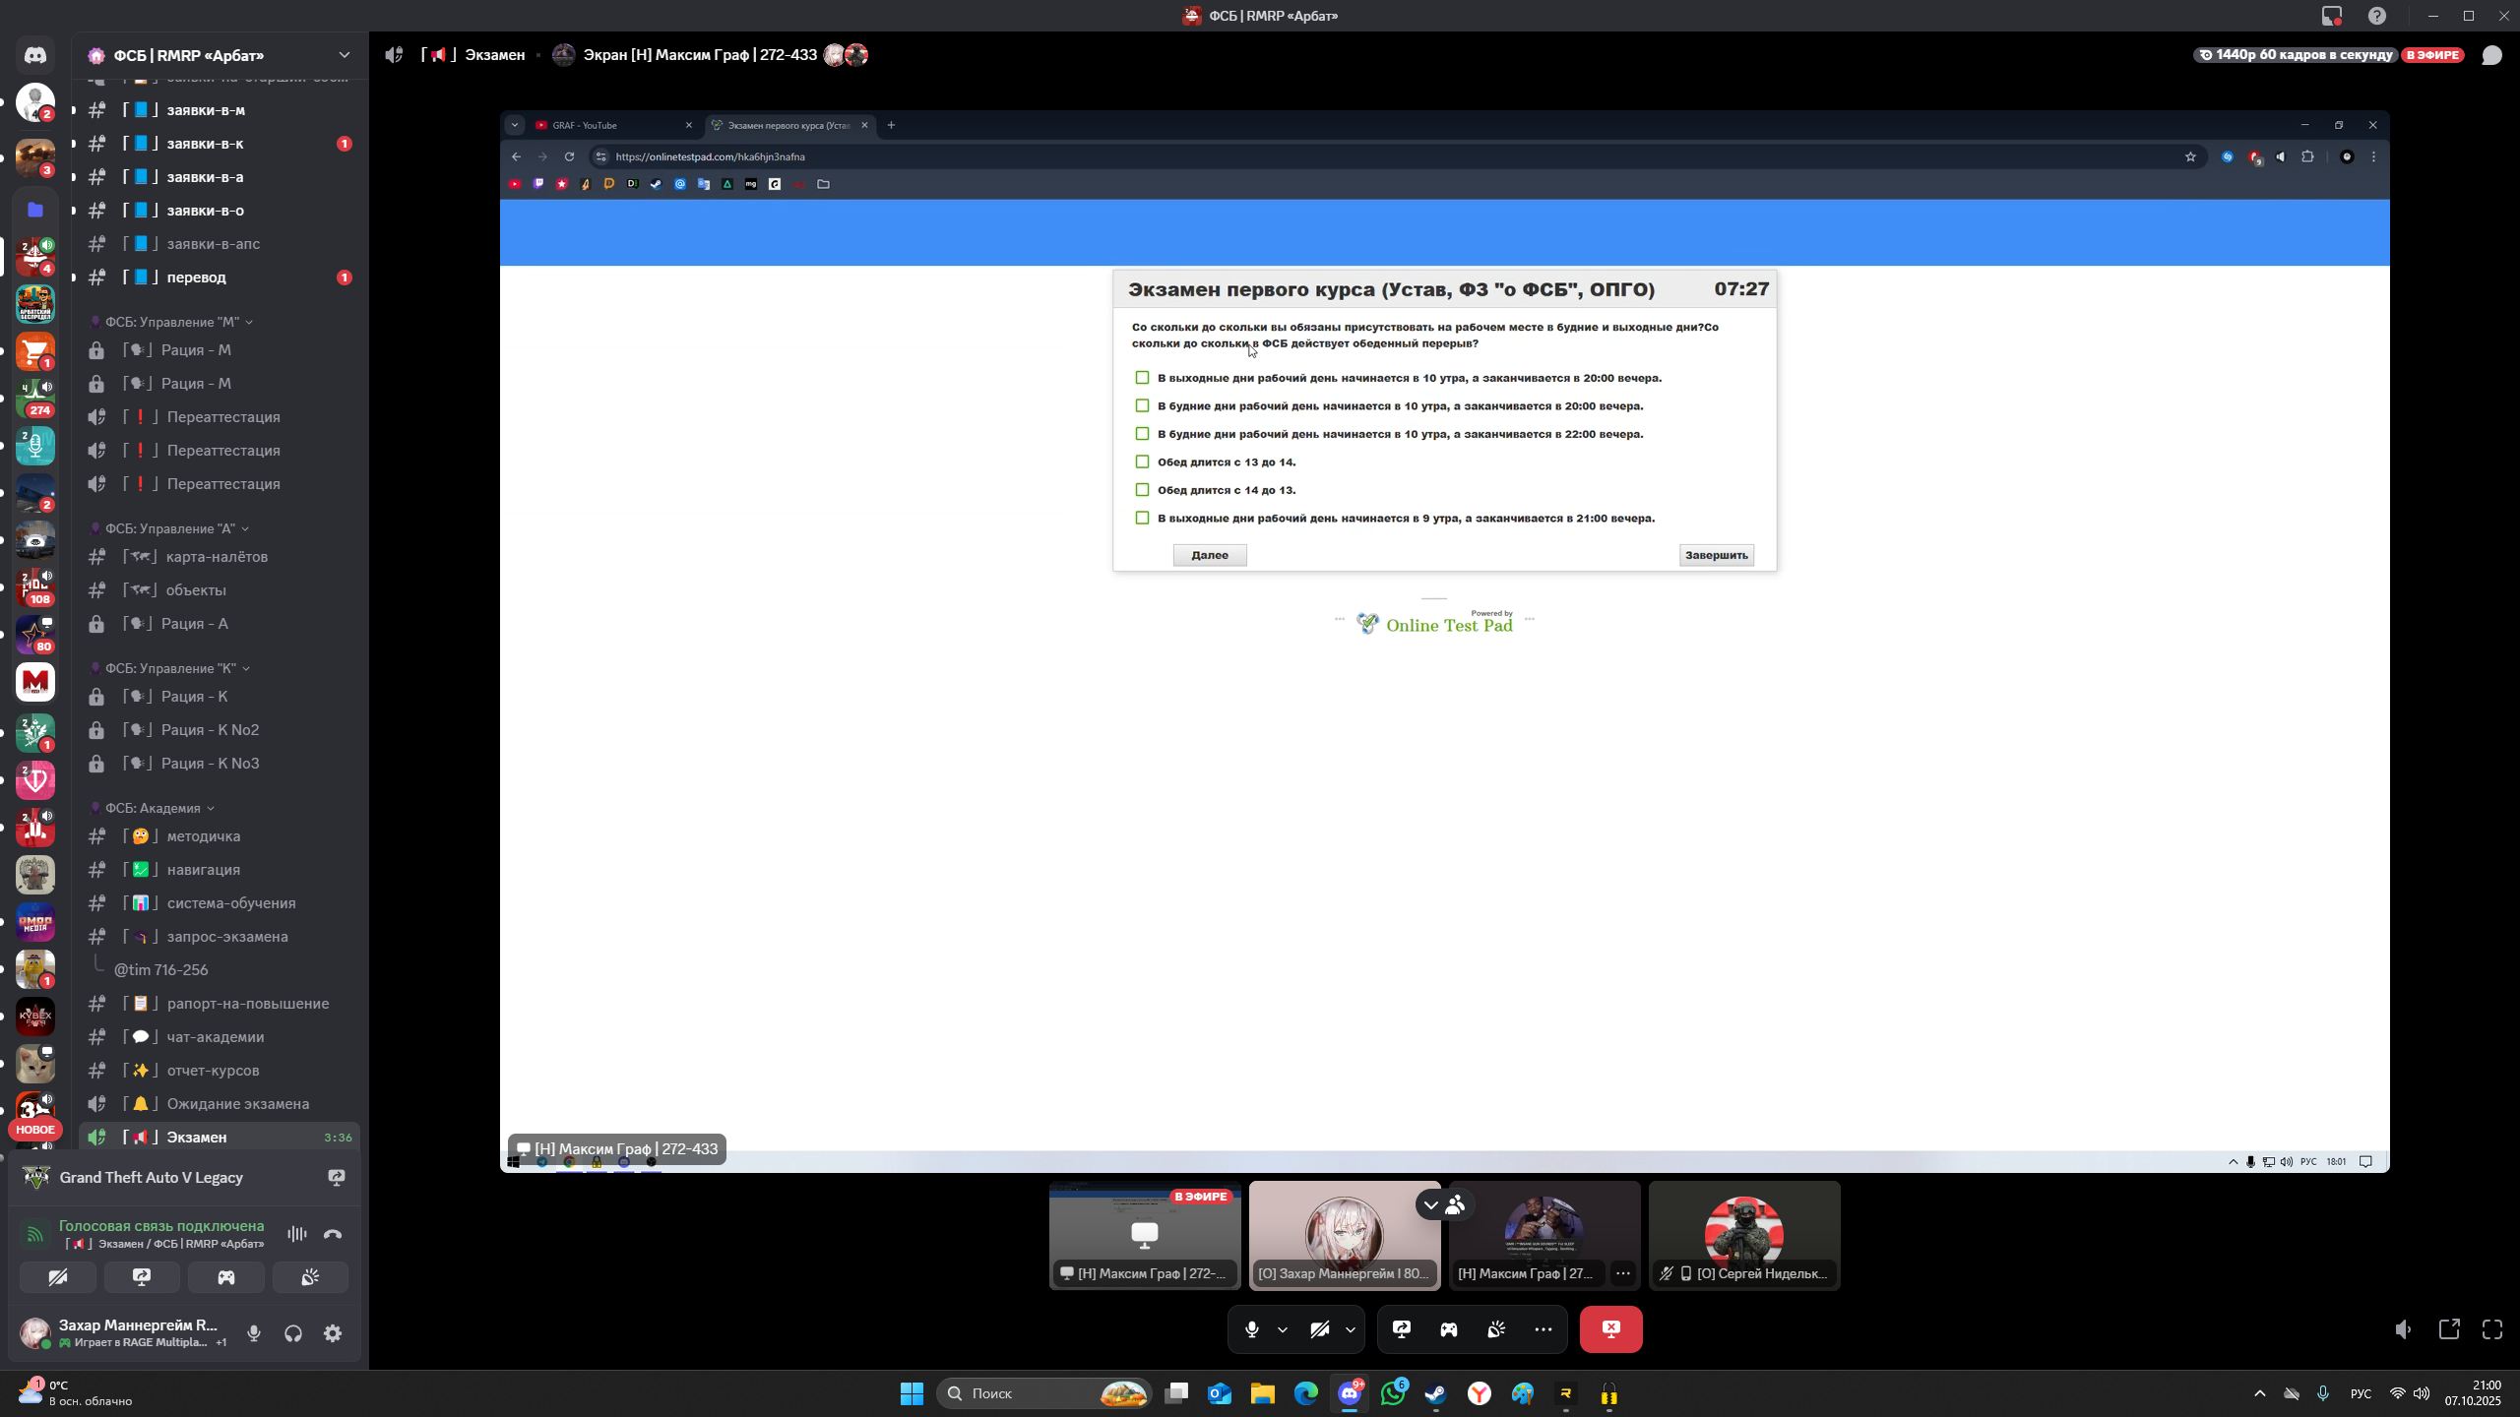Pop out the stream window
Image resolution: width=2520 pixels, height=1417 pixels.
[x=2449, y=1329]
